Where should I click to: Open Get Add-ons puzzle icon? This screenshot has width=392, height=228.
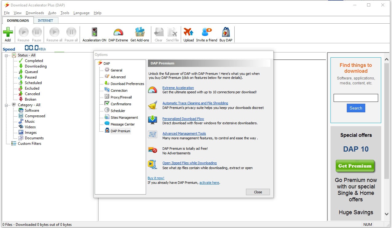click(140, 32)
